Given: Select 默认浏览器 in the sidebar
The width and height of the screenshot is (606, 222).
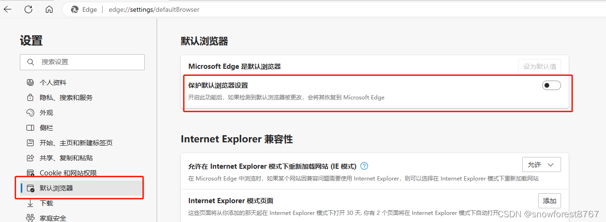Looking at the screenshot, I should coord(81,188).
